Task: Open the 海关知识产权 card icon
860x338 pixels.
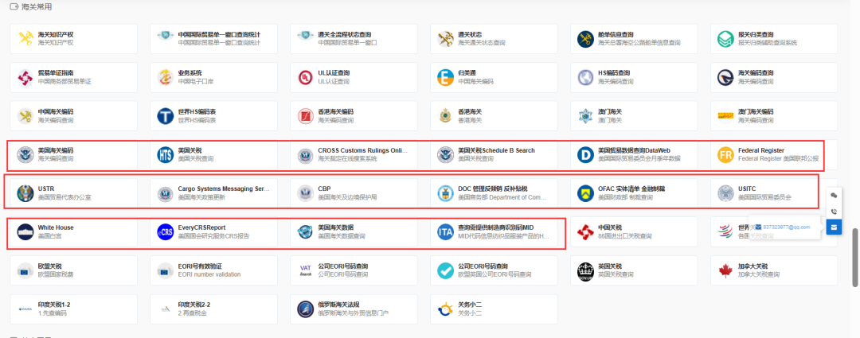Action: pyautogui.click(x=25, y=38)
